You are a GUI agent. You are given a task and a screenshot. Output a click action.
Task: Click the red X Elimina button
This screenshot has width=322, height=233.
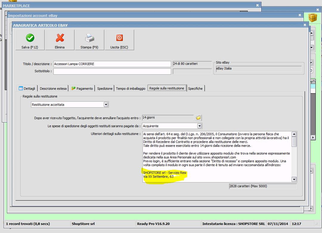tap(60, 40)
